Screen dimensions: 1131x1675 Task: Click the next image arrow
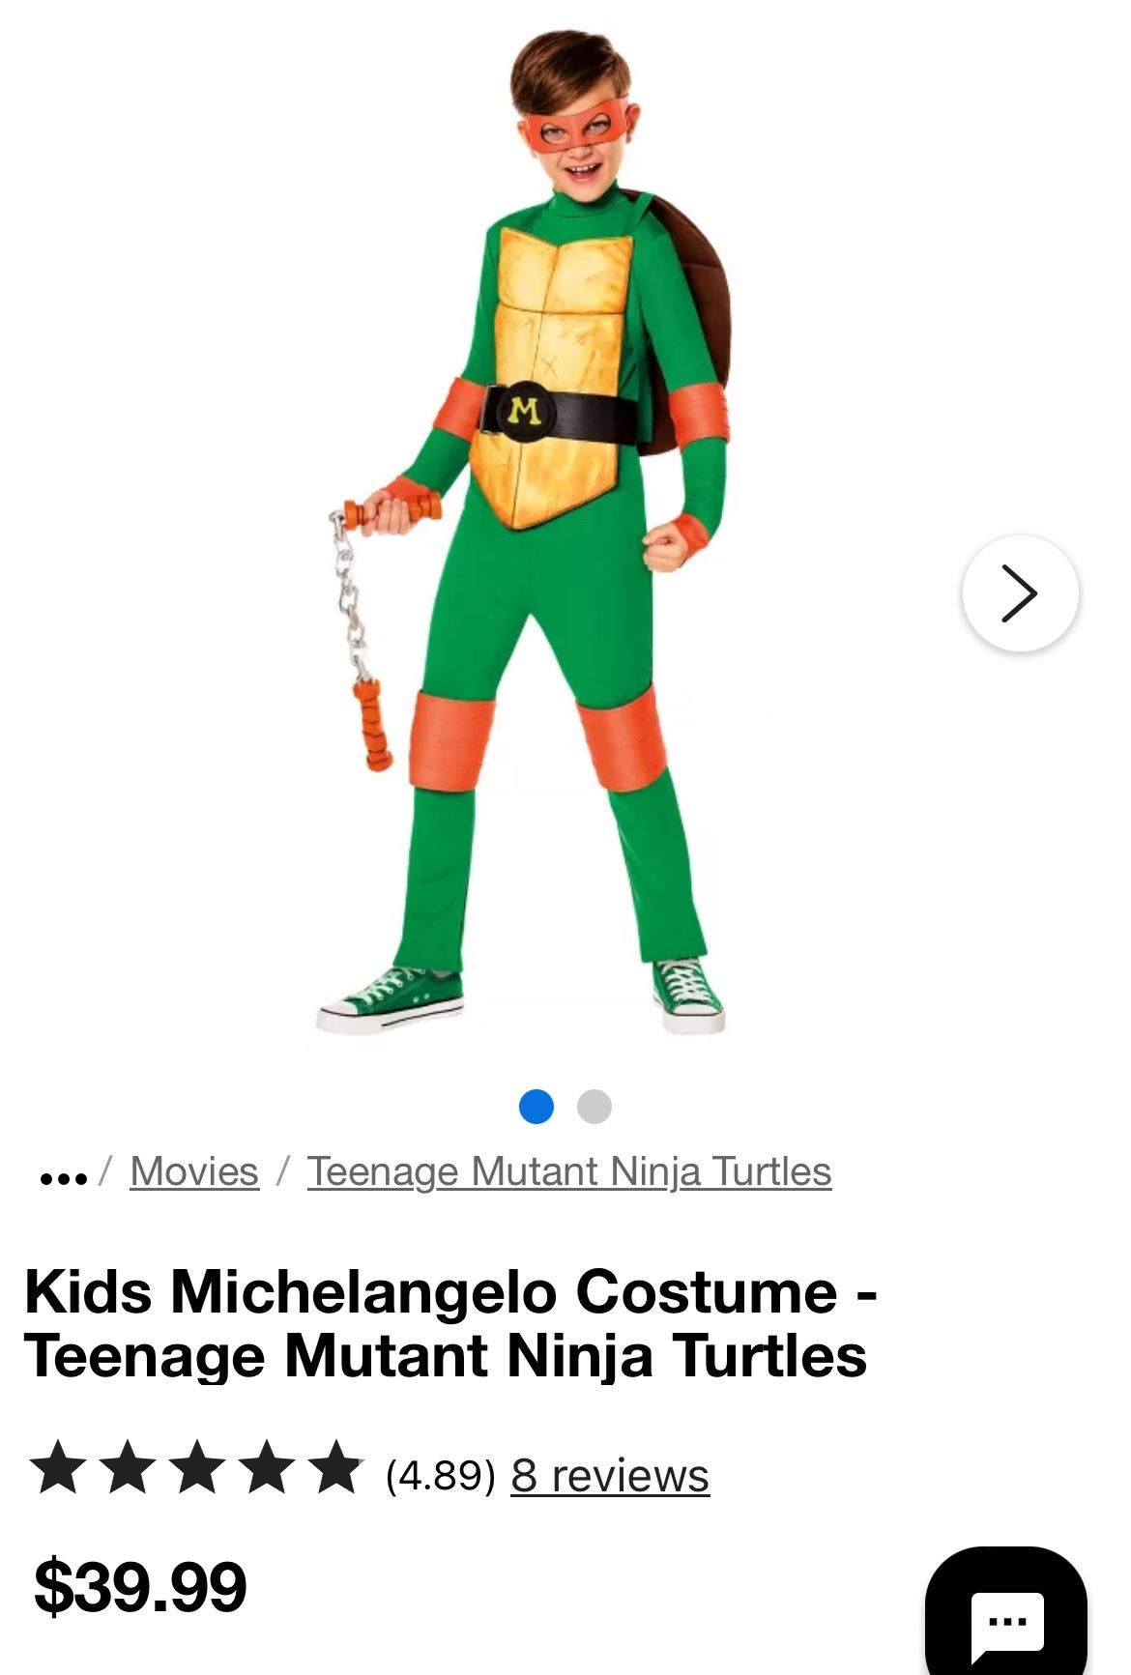(1020, 592)
